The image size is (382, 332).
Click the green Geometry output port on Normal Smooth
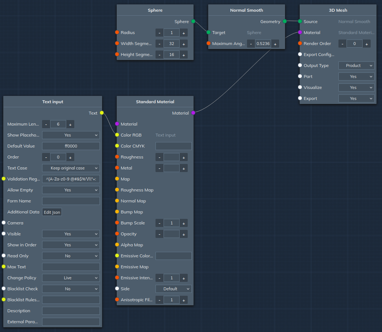pos(285,22)
